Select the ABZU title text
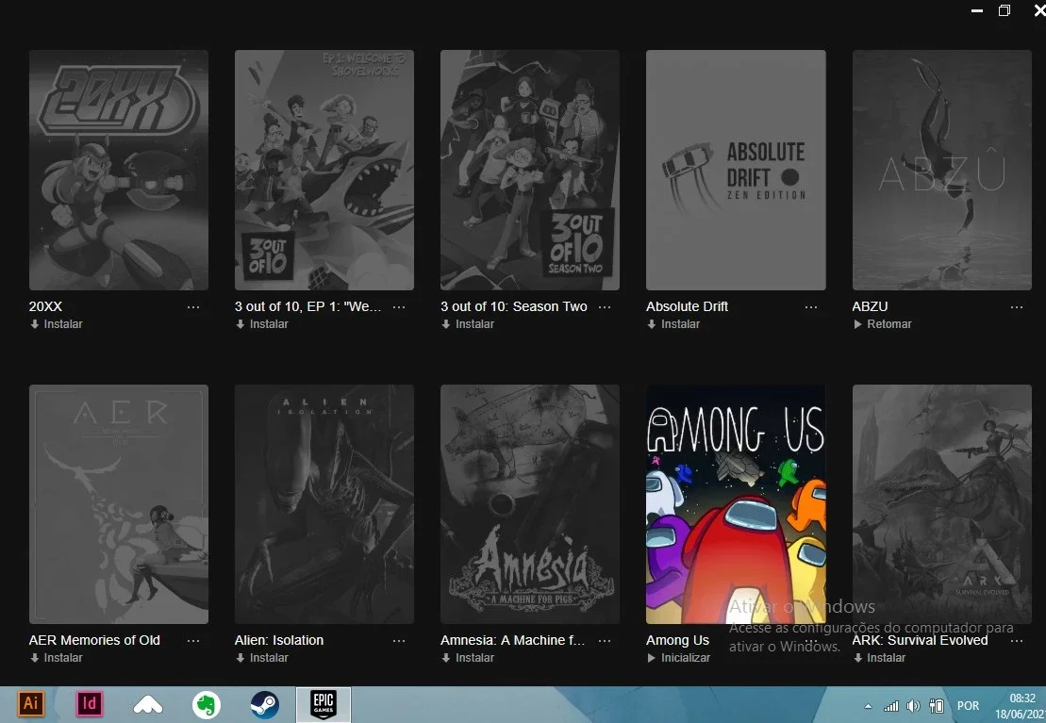Image resolution: width=1046 pixels, height=723 pixels. click(x=870, y=306)
